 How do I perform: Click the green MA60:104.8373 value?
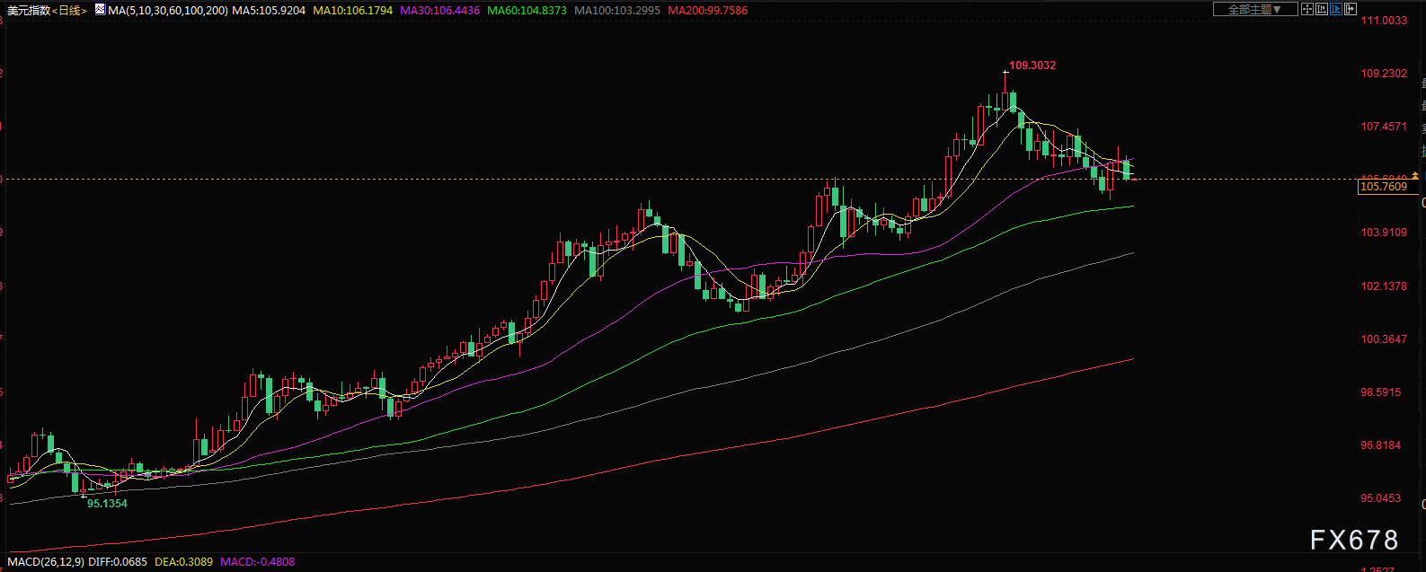coord(527,11)
